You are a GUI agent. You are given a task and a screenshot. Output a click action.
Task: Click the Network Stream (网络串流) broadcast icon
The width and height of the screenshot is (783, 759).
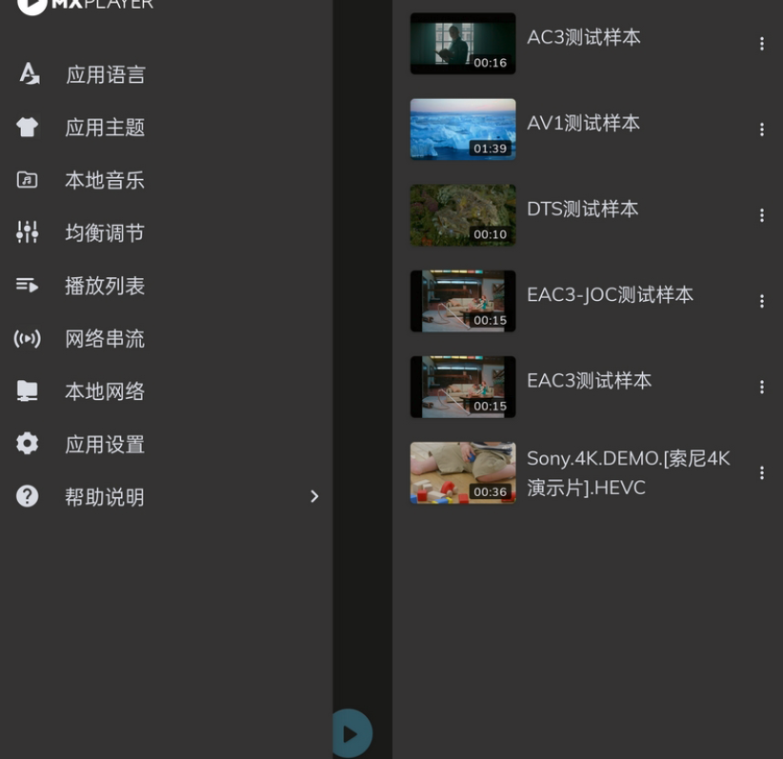click(27, 338)
